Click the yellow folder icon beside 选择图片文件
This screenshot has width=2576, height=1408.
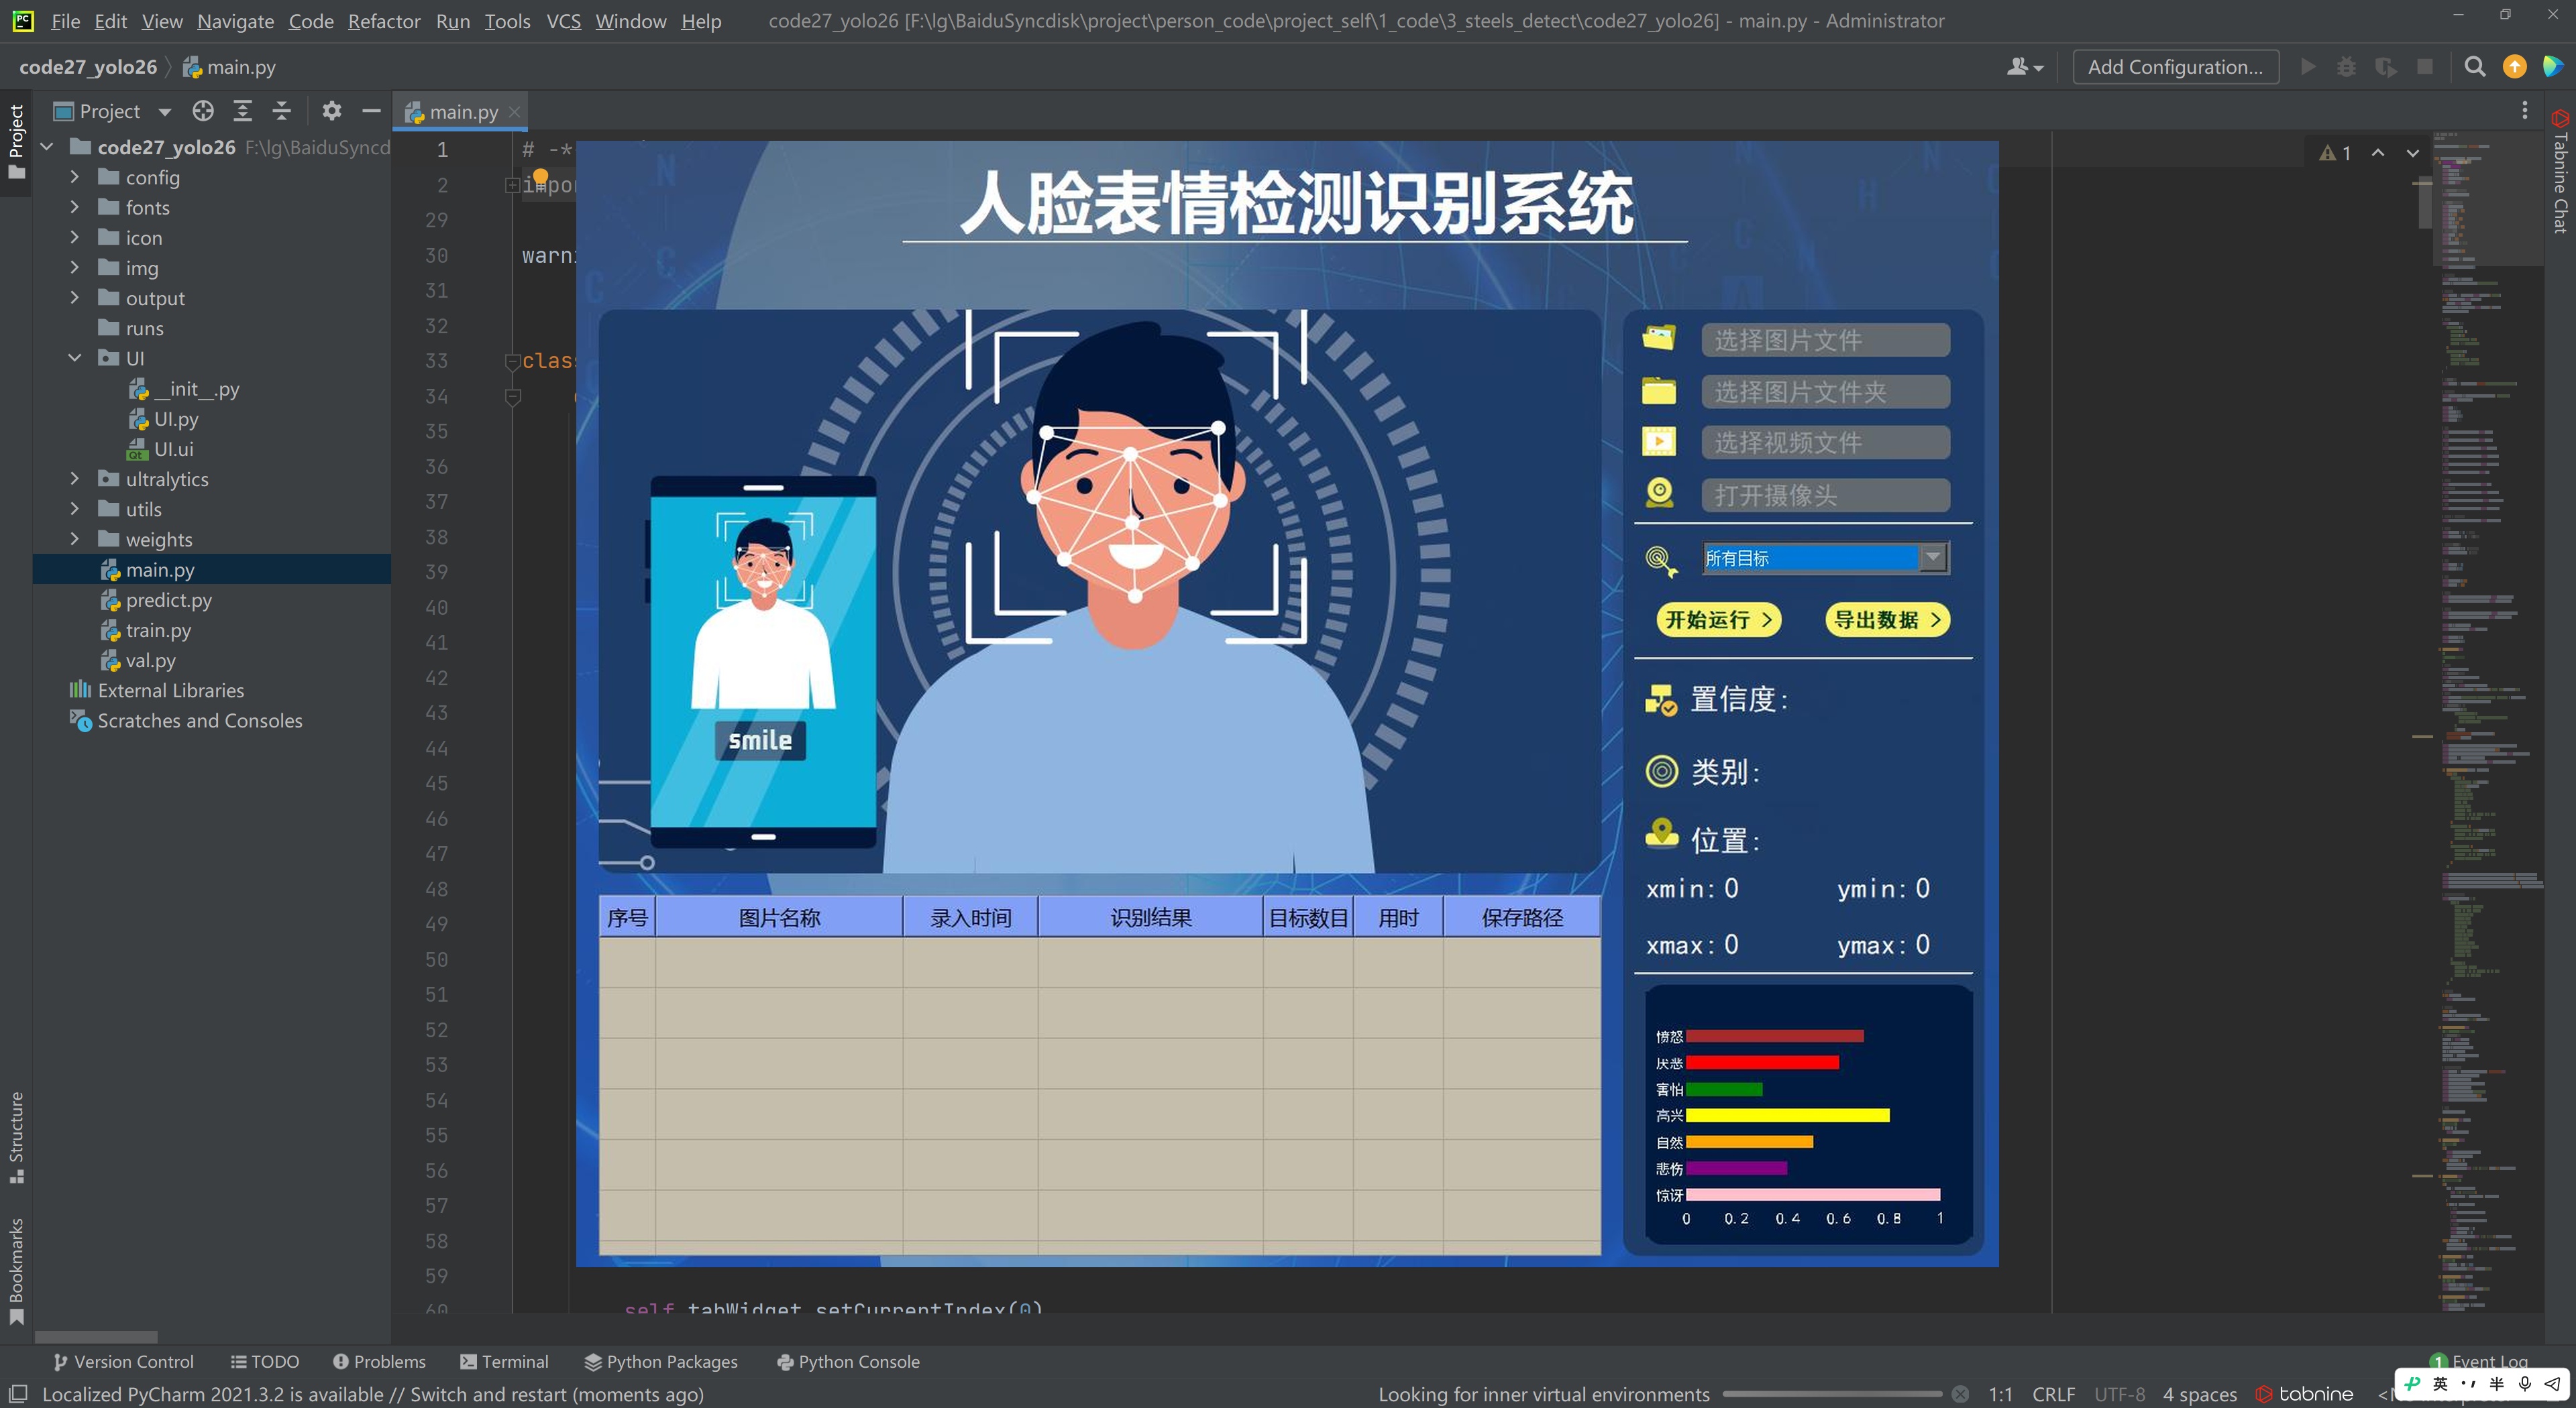pos(1659,338)
